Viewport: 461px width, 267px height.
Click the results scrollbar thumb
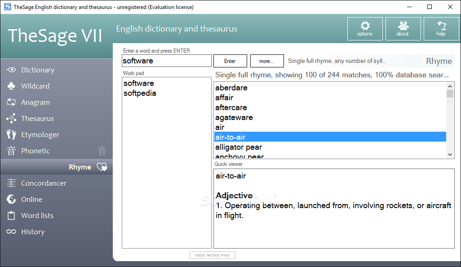[x=450, y=94]
